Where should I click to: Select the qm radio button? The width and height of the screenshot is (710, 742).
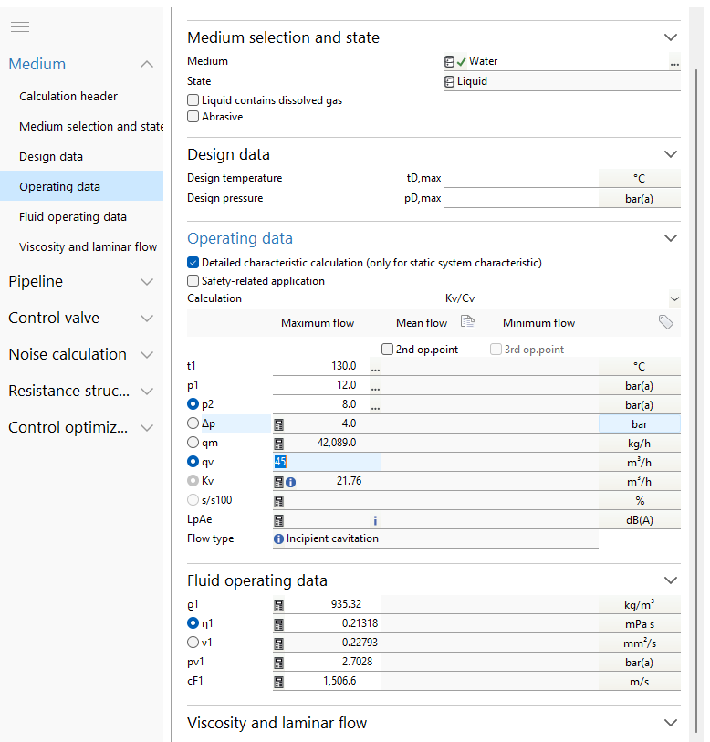click(193, 443)
